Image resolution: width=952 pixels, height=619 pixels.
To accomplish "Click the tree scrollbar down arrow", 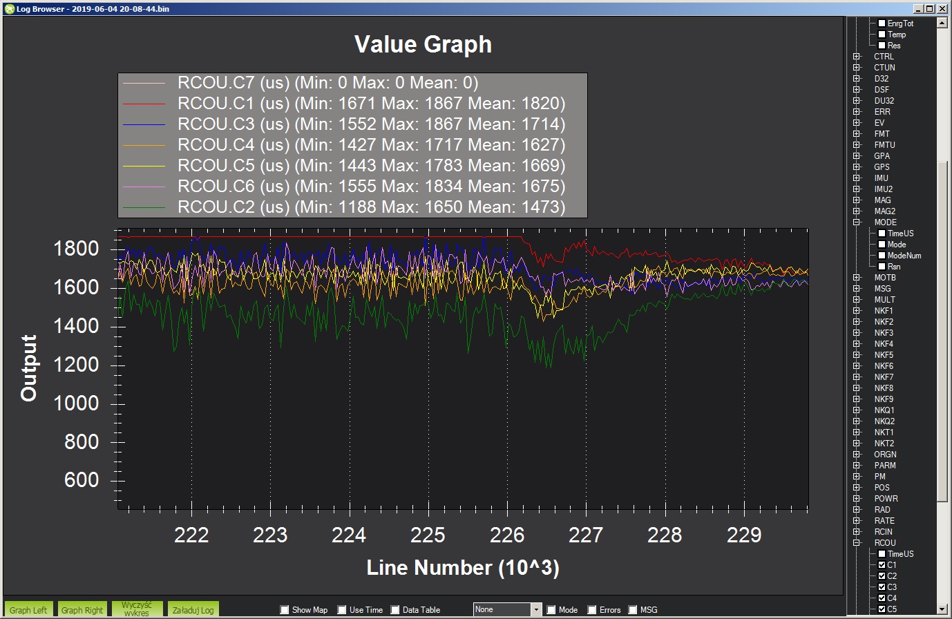I will pyautogui.click(x=942, y=609).
